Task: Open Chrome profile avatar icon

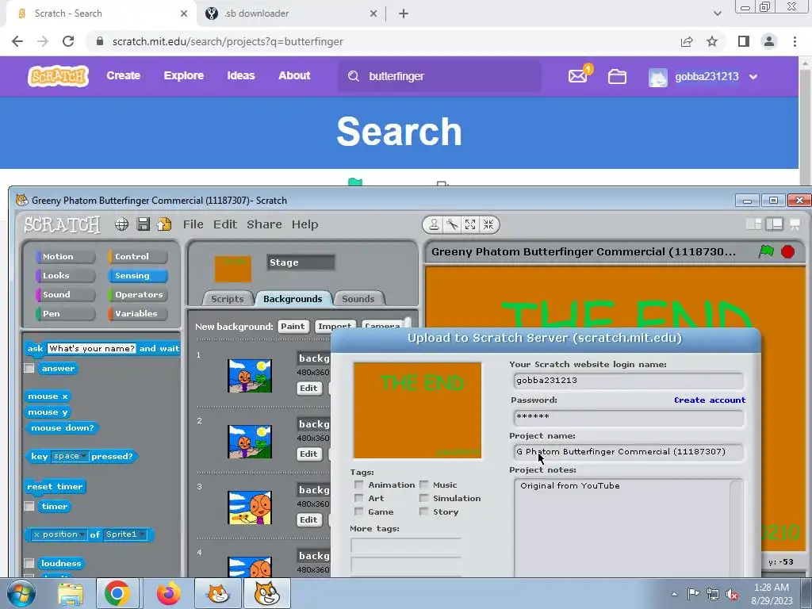Action: [769, 41]
